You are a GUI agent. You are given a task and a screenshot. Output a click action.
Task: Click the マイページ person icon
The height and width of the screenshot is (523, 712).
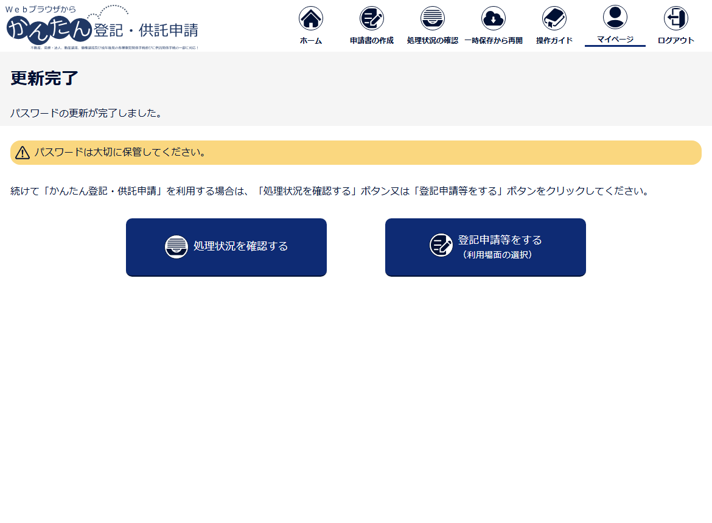point(615,17)
